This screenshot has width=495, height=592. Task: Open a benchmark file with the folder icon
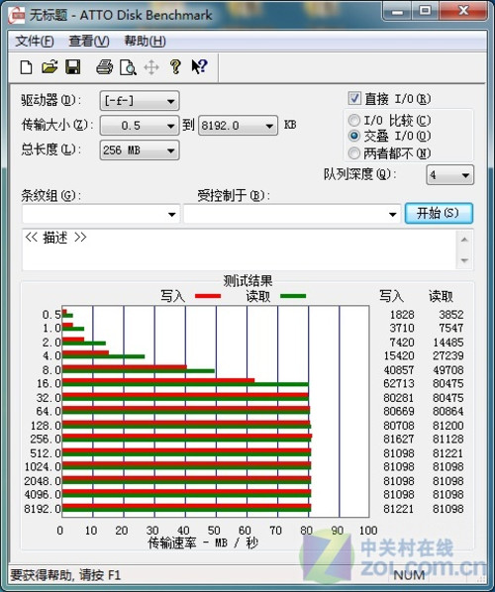pos(49,67)
